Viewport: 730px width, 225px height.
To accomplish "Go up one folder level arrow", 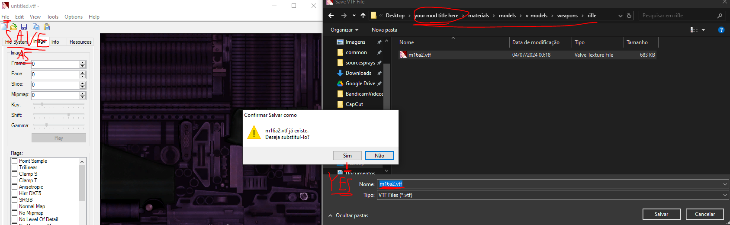I will [363, 16].
